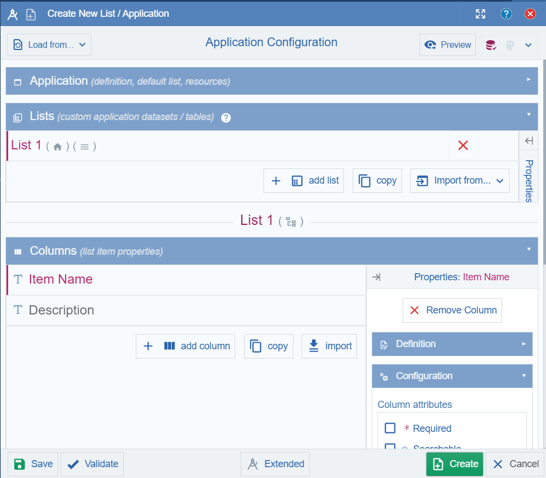Viewport: 546px width, 478px height.
Task: Click the new document icon in the title bar
Action: [31, 14]
